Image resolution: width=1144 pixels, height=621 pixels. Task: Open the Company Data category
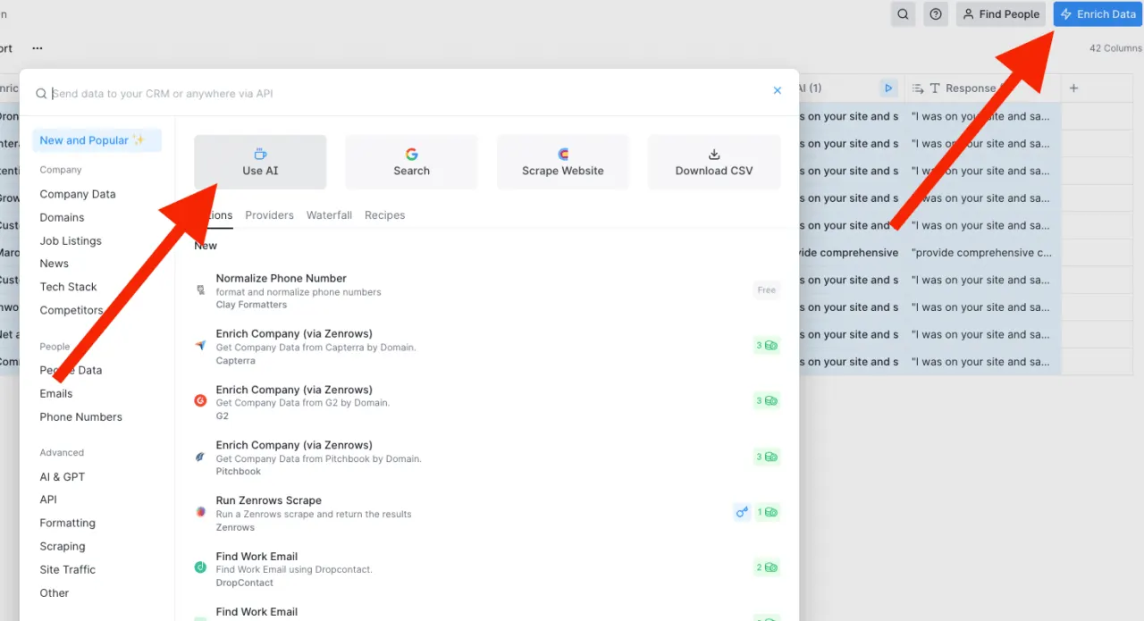point(78,194)
